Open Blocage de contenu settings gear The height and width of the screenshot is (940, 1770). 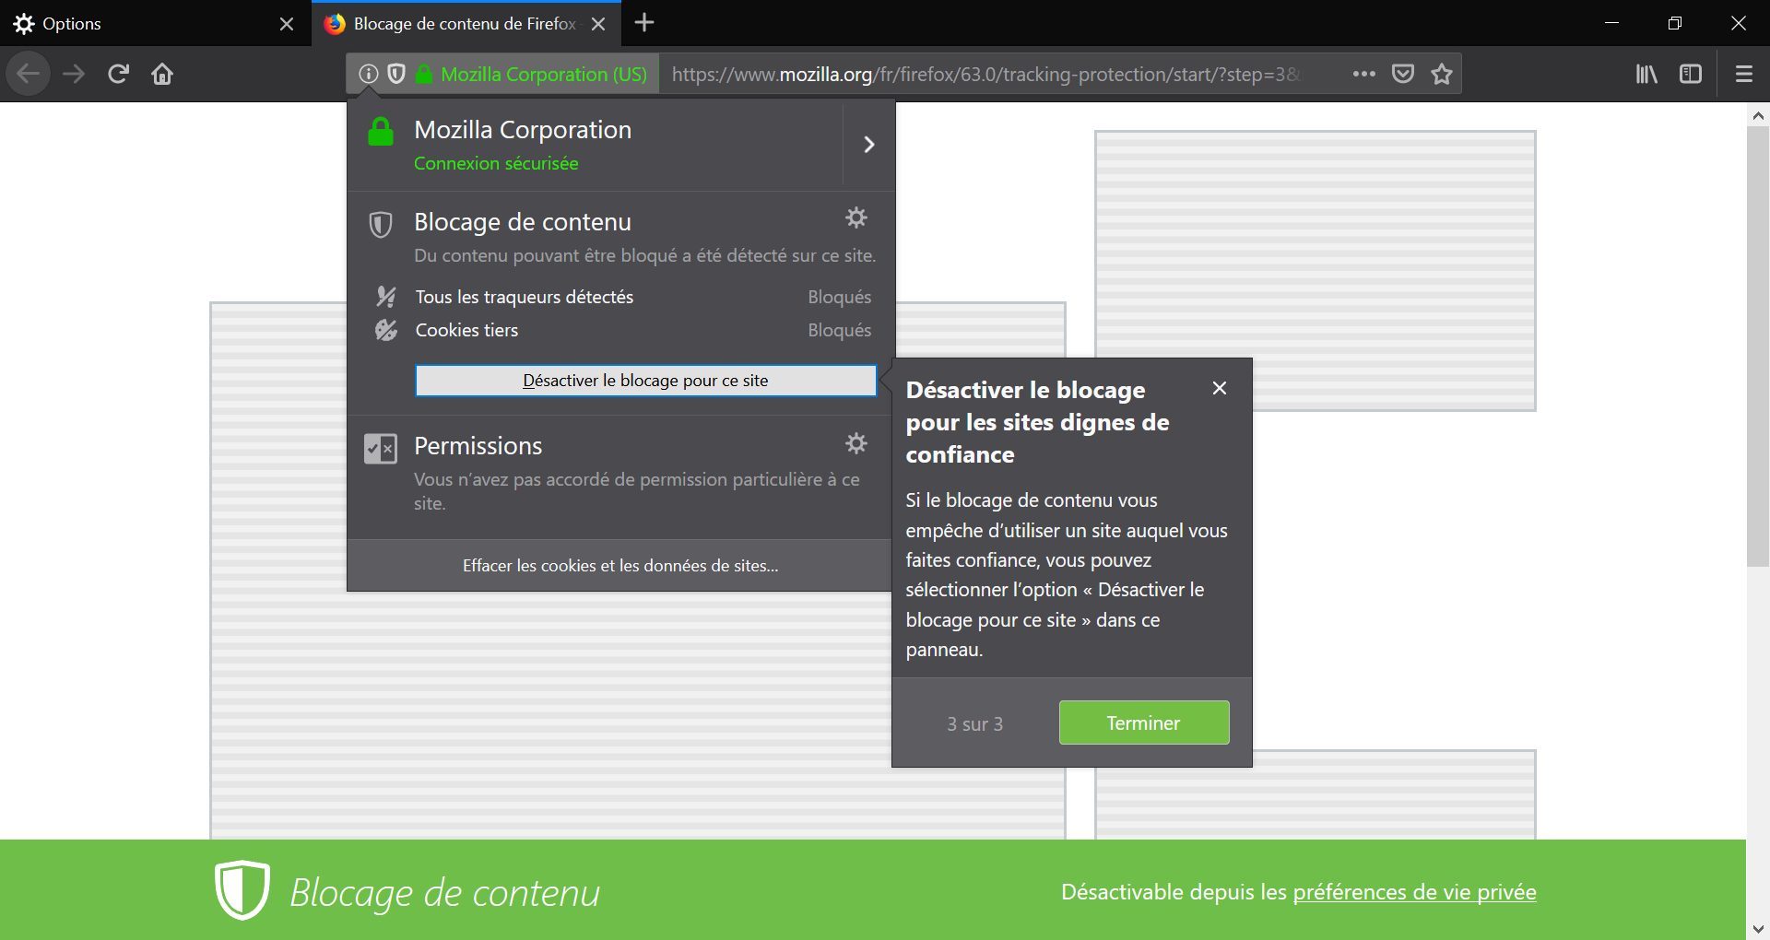[856, 218]
